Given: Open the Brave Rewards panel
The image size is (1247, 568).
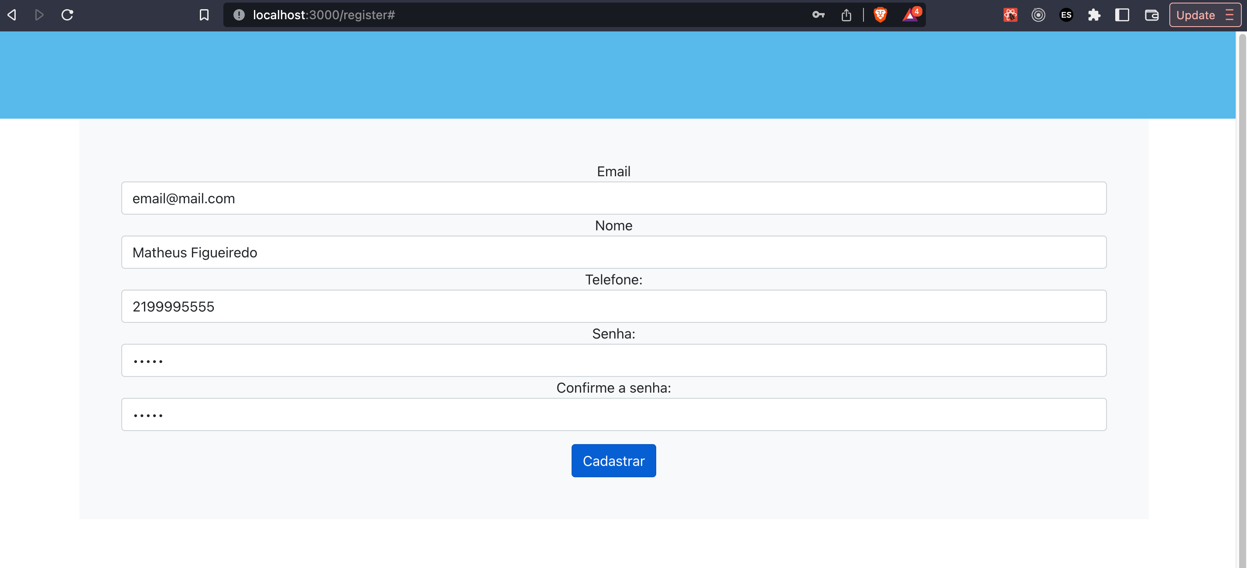Looking at the screenshot, I should (910, 15).
